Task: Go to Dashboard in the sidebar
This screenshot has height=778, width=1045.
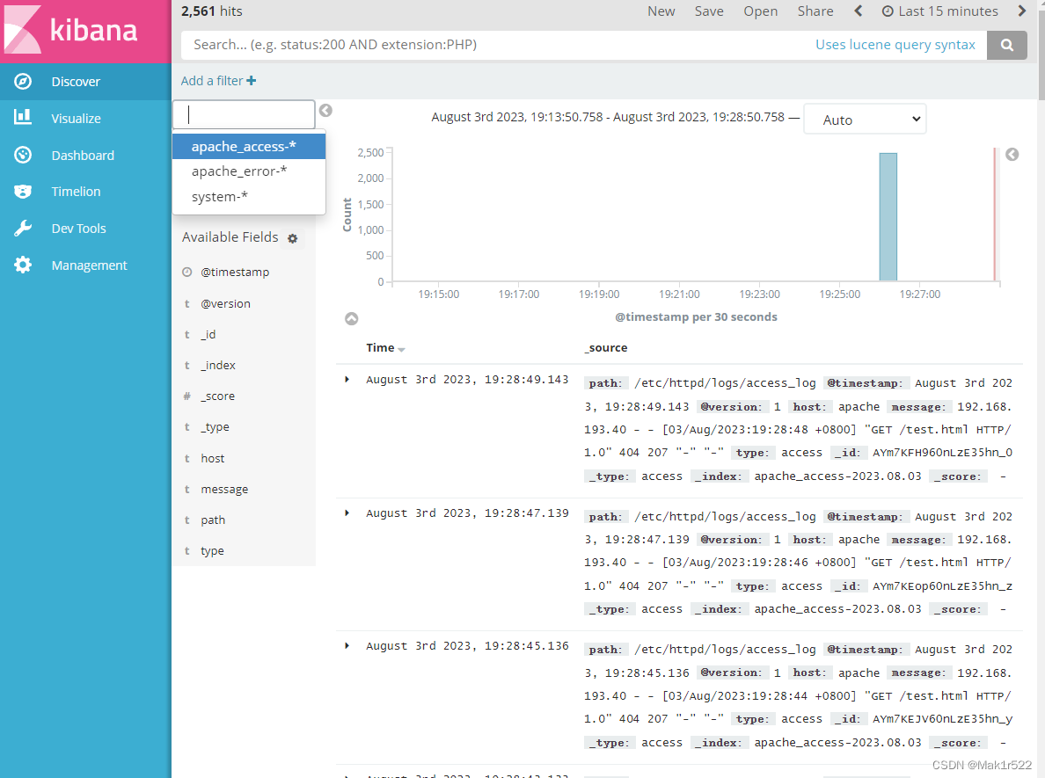Action: pos(85,156)
